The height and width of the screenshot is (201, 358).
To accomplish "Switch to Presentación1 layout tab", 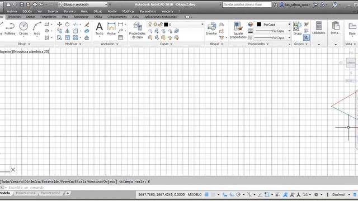I will [x=25, y=193].
